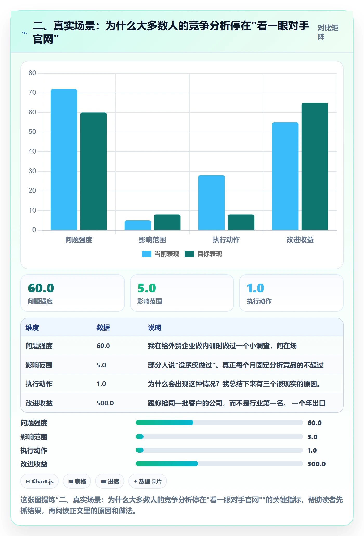The width and height of the screenshot is (364, 536).
Task: Click the 对比矩阵 label in the header
Action: click(328, 32)
